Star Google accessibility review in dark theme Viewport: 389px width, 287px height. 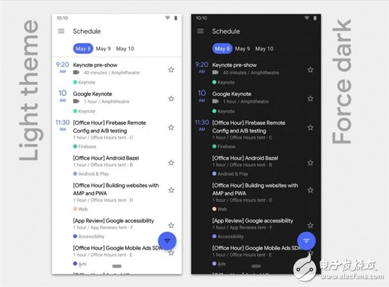[x=311, y=225]
